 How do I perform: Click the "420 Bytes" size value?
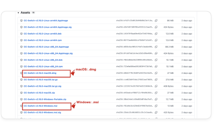point(168,112)
